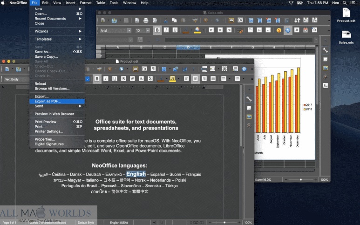Expand the Wizards submenu
This screenshot has width=360, height=225.
click(x=57, y=31)
